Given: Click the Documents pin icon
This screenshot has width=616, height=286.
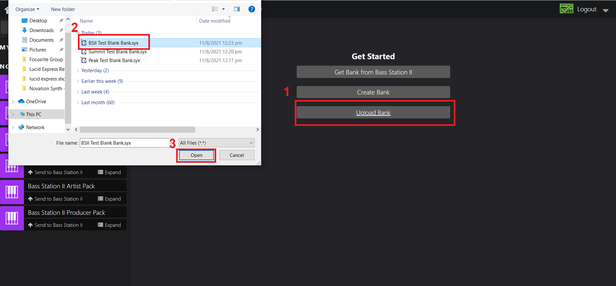Looking at the screenshot, I should [61, 40].
